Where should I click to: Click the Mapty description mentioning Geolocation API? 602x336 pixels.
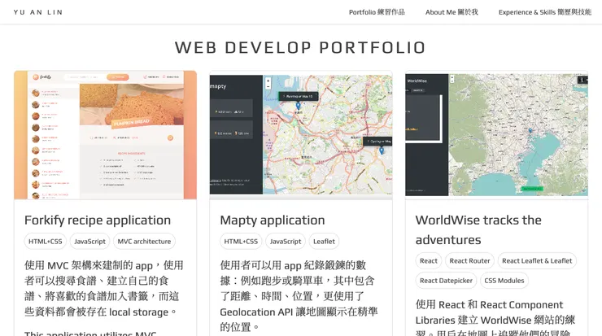(x=299, y=296)
